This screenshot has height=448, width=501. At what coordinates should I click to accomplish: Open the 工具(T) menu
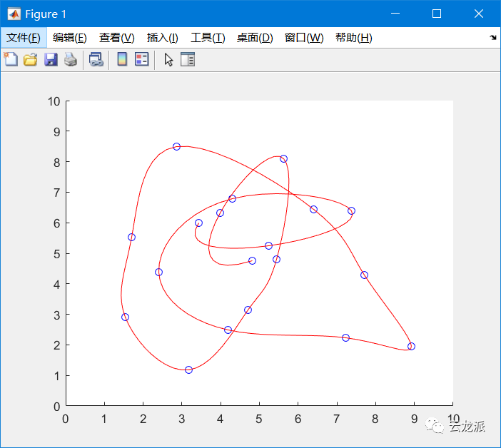click(208, 38)
